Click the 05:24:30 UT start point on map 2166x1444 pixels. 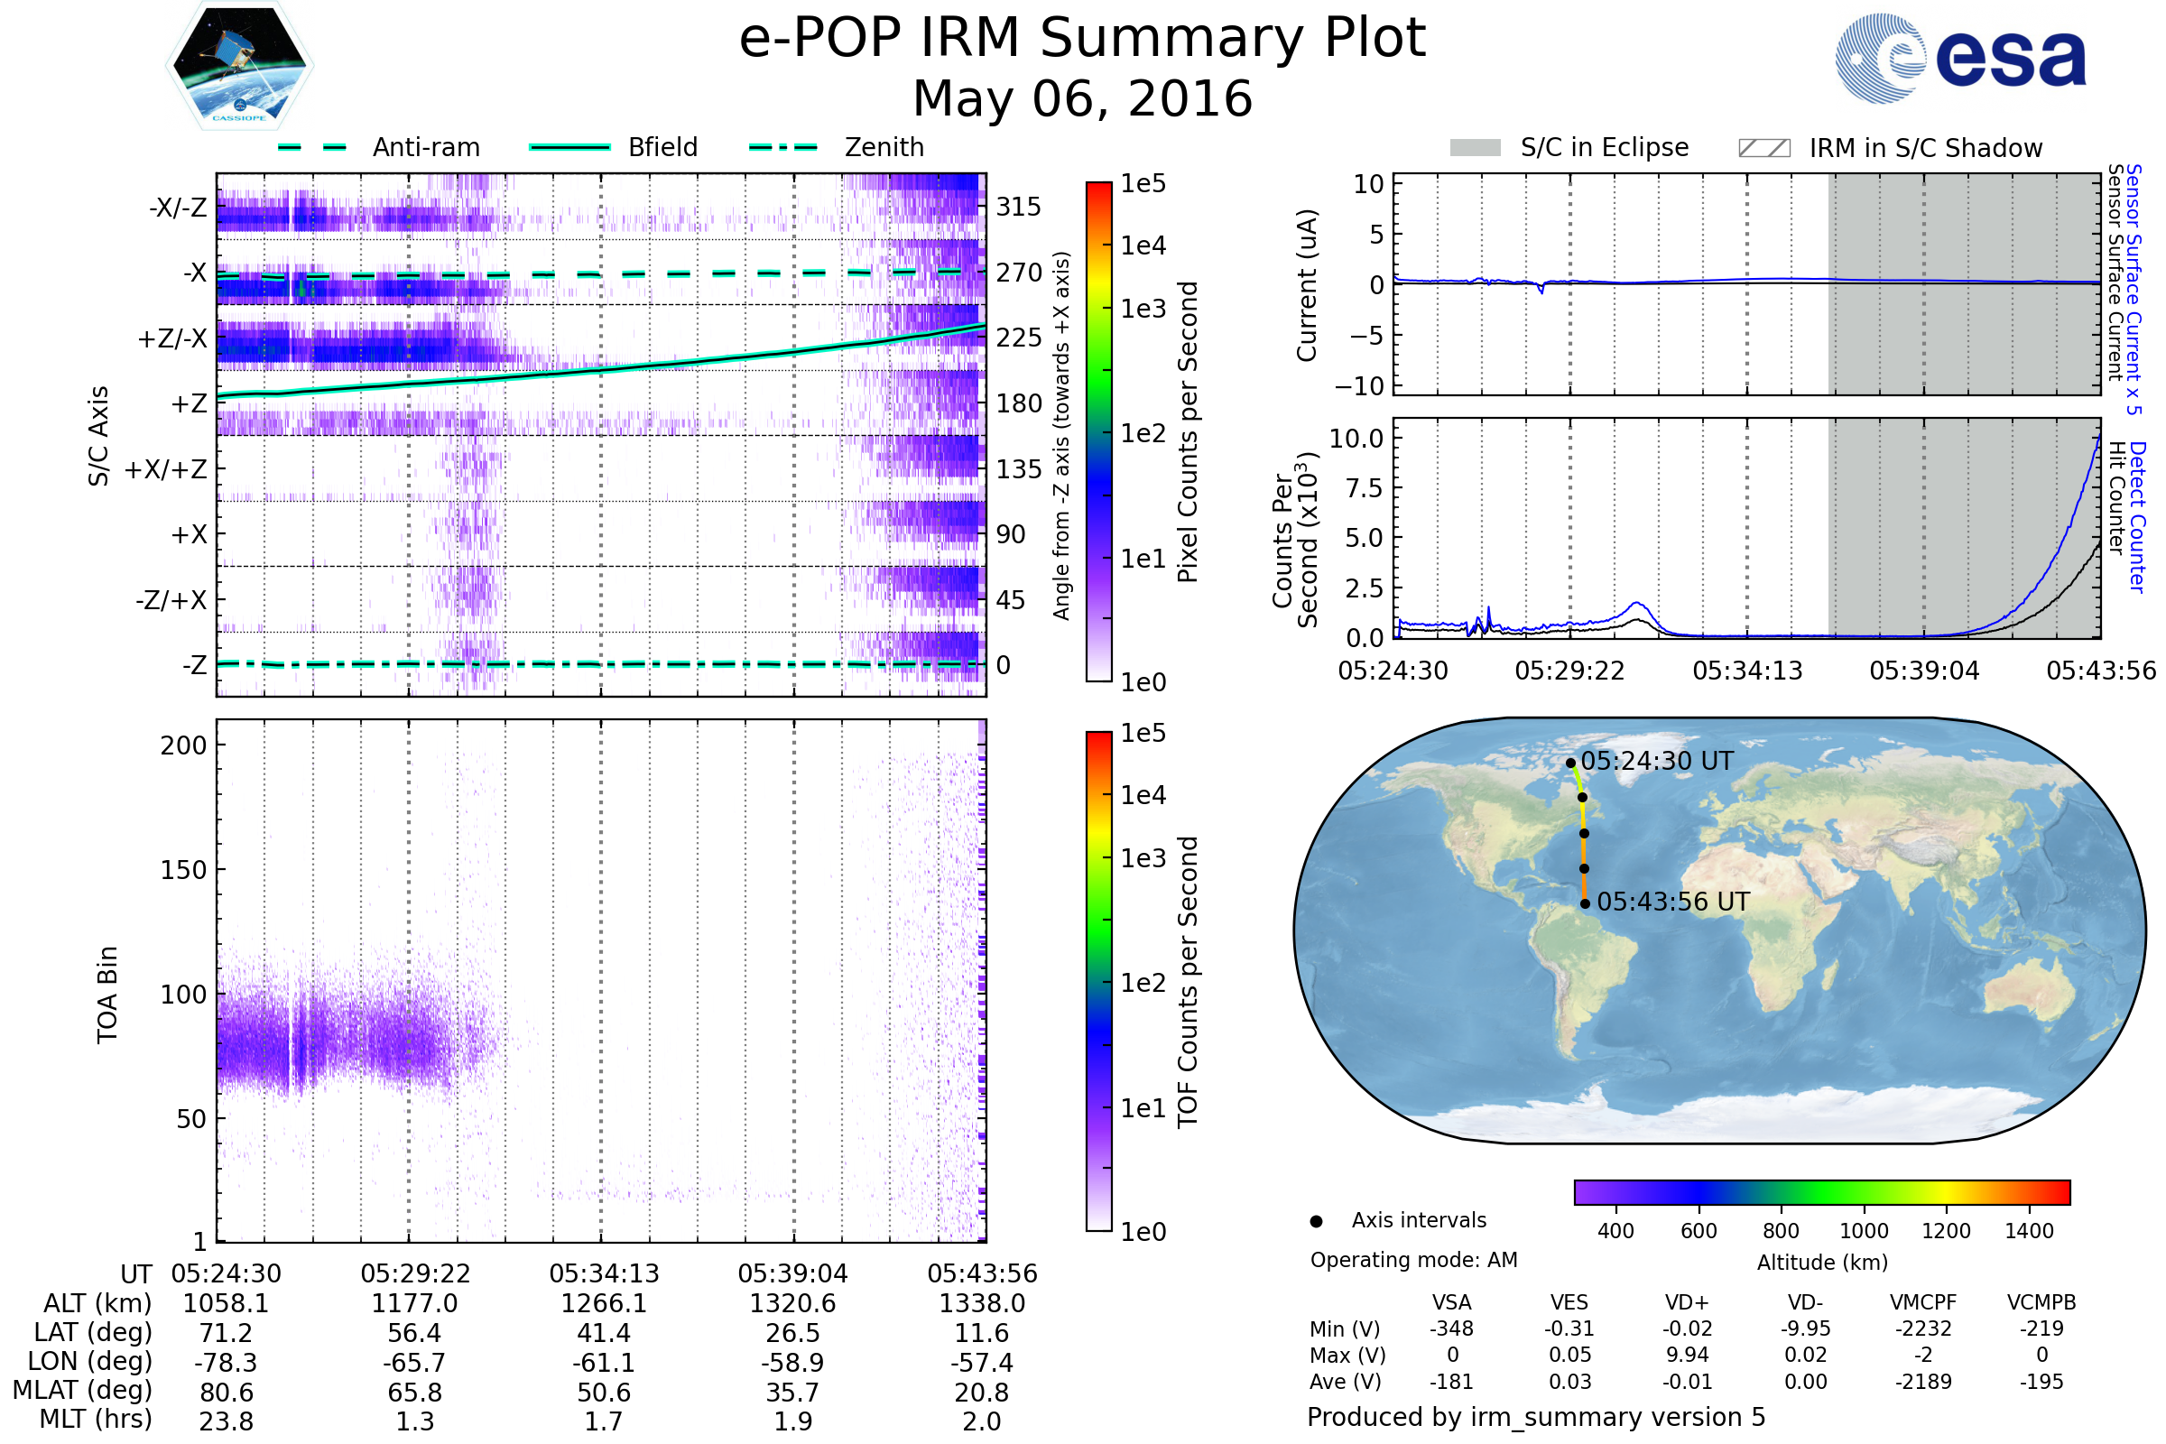1571,764
